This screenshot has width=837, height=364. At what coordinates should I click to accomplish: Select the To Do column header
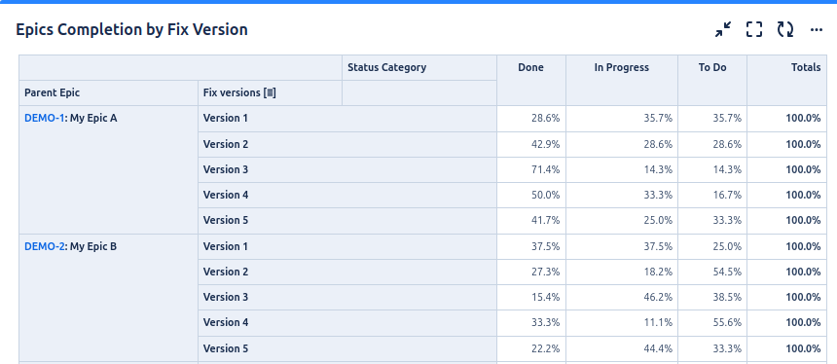click(712, 80)
